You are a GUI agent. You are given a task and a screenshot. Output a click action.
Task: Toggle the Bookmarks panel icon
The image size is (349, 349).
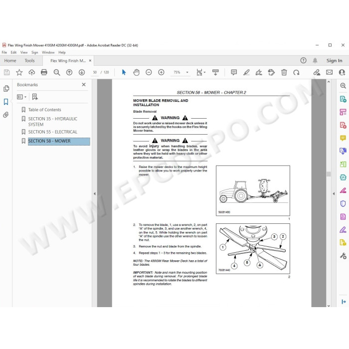click(x=6, y=102)
